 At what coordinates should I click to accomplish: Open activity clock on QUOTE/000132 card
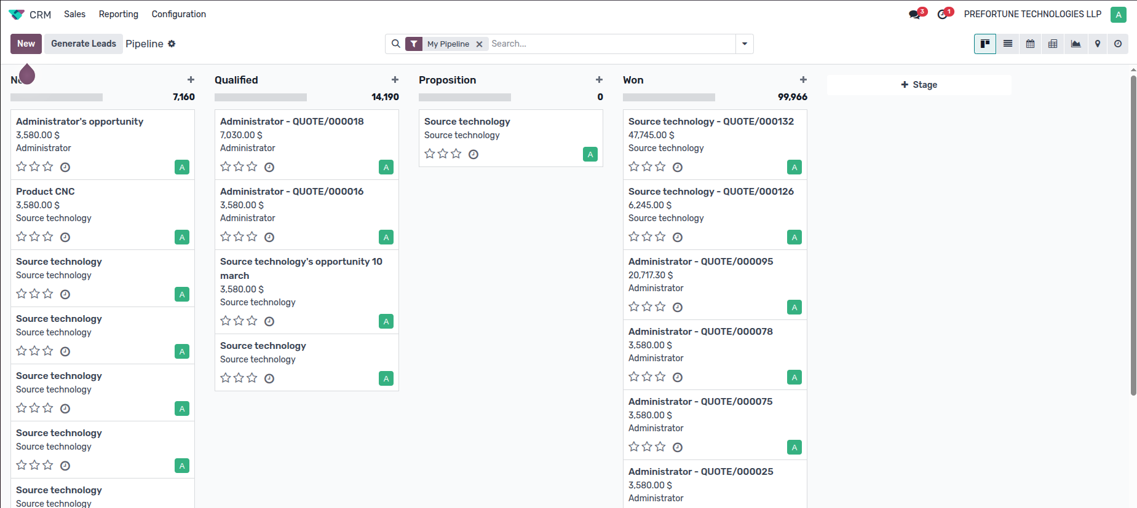click(x=678, y=167)
